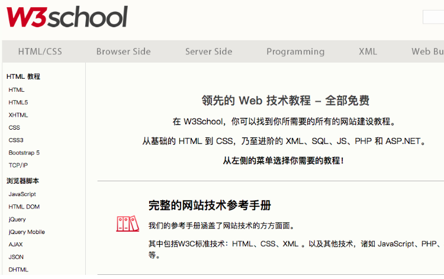Open the JSON sidebar link

click(16, 257)
